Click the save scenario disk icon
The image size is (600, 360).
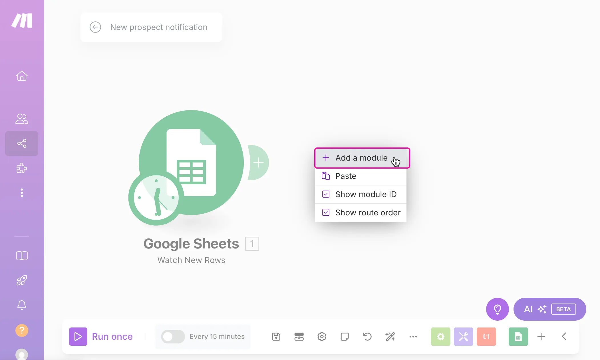[276, 337]
